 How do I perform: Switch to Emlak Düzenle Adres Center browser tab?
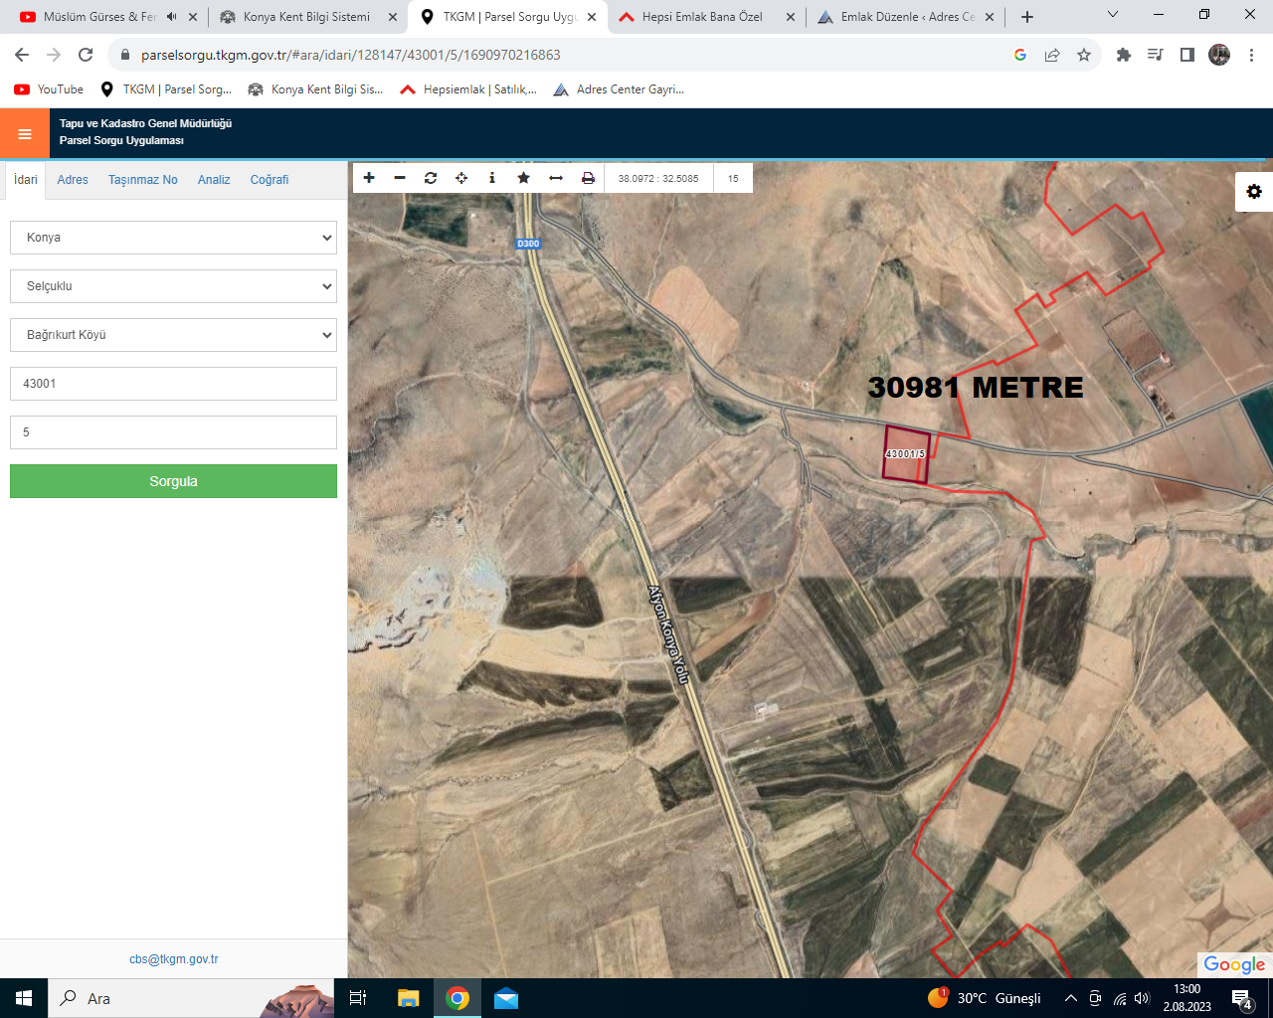905,17
